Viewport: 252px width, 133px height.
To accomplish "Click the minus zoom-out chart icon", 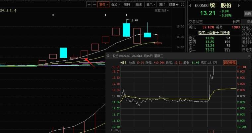I will click(x=94, y=5).
